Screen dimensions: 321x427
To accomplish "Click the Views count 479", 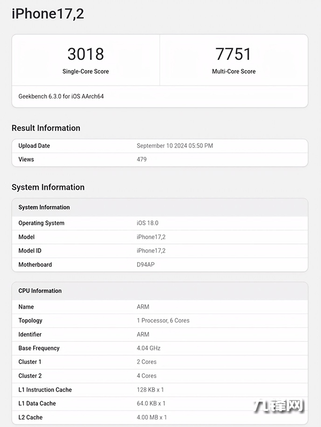I will click(142, 159).
